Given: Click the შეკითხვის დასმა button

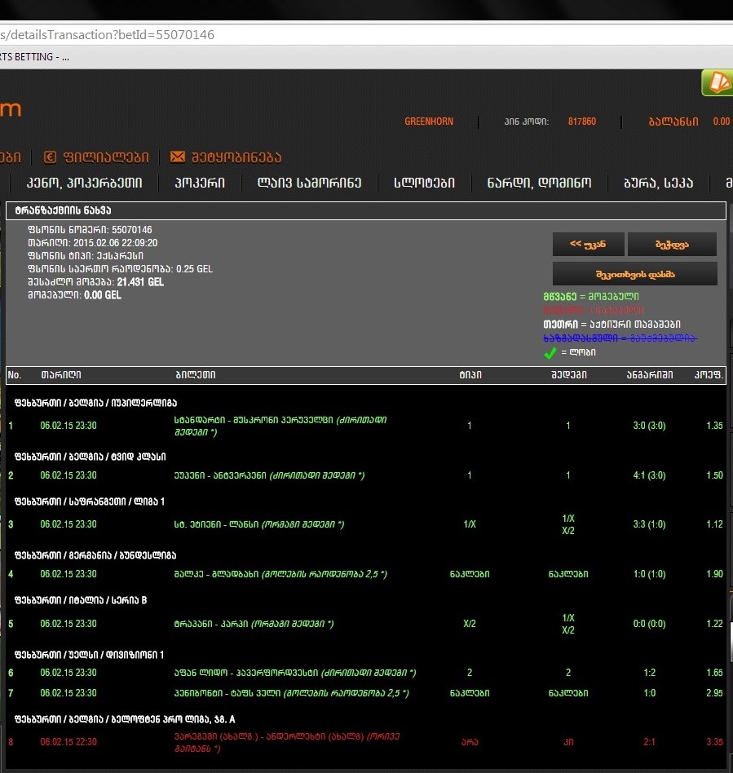Looking at the screenshot, I should tap(634, 274).
